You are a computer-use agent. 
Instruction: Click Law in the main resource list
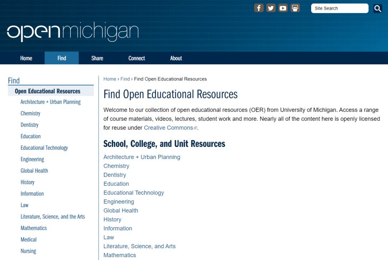108,237
